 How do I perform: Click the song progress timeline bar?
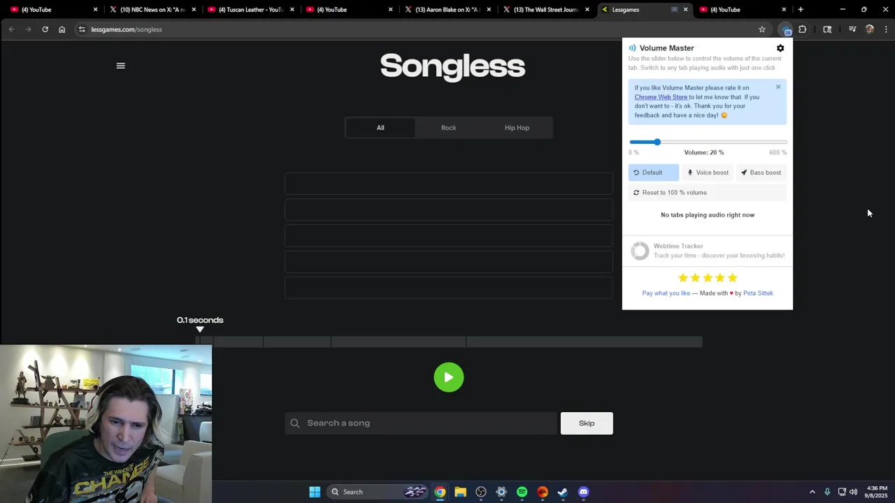pos(449,342)
